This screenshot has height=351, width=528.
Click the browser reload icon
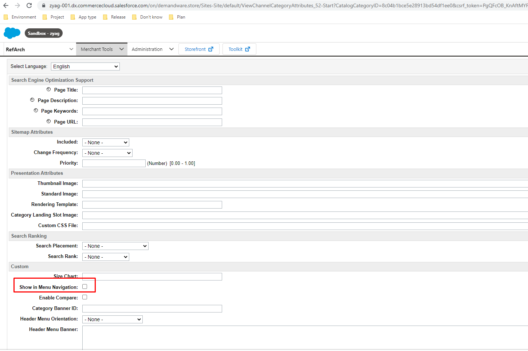(x=29, y=5)
